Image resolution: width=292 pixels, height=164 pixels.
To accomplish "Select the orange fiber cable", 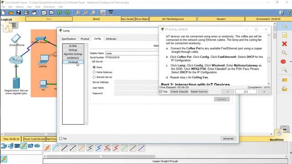I will pyautogui.click(x=81, y=148).
